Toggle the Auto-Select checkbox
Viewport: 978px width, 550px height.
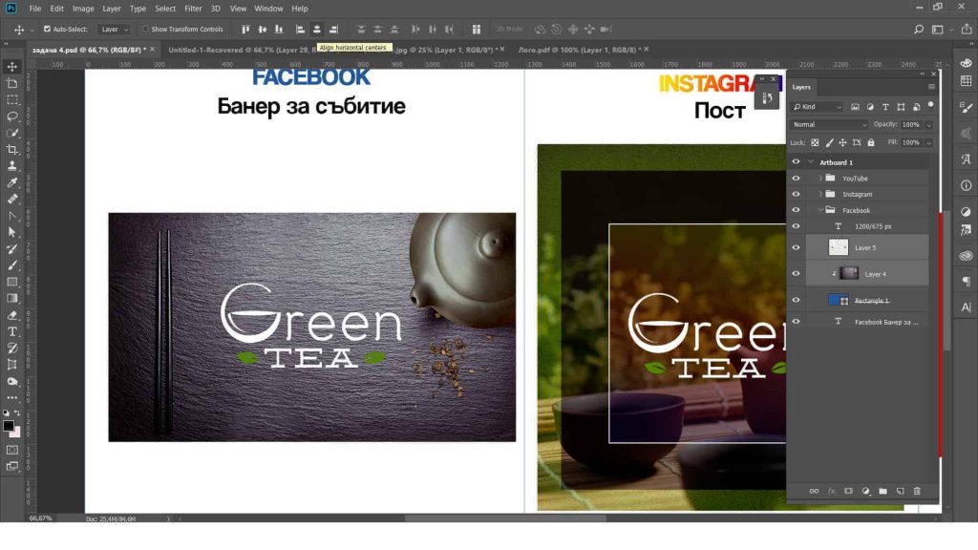click(47, 30)
